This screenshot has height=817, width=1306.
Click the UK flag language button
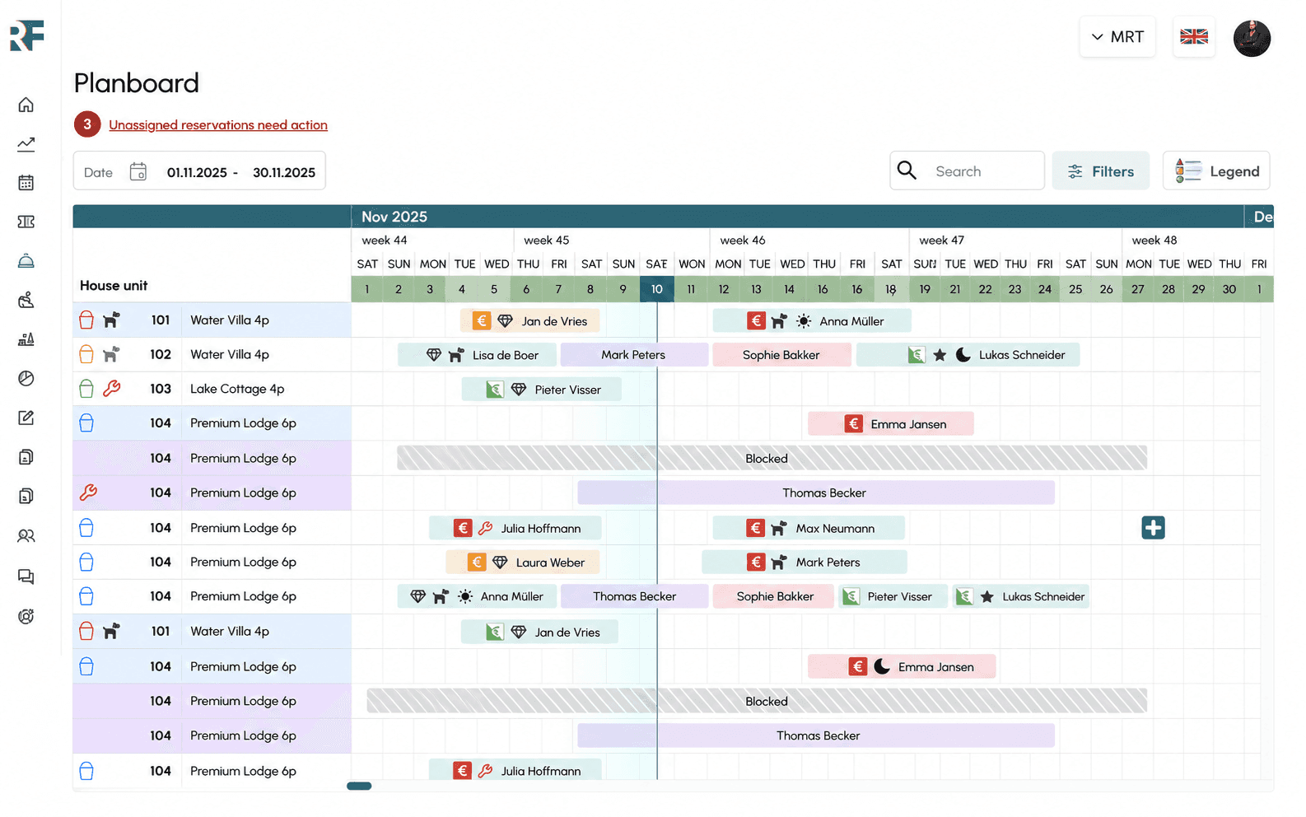[1194, 37]
